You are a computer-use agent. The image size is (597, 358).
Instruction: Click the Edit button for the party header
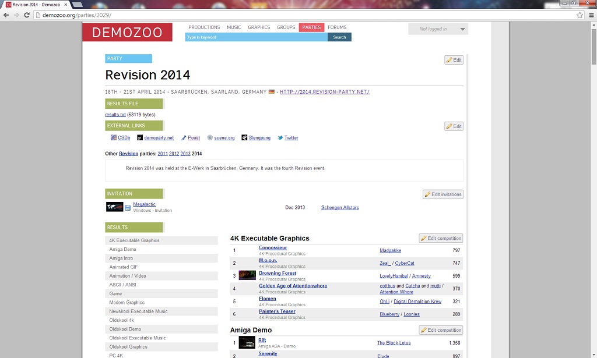tap(454, 60)
